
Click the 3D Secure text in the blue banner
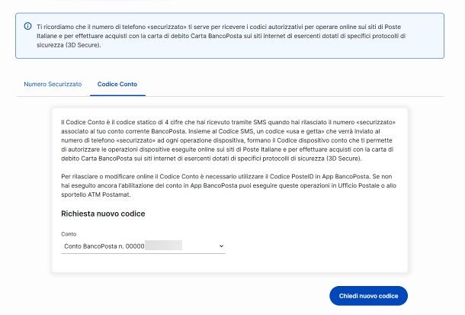(x=79, y=44)
